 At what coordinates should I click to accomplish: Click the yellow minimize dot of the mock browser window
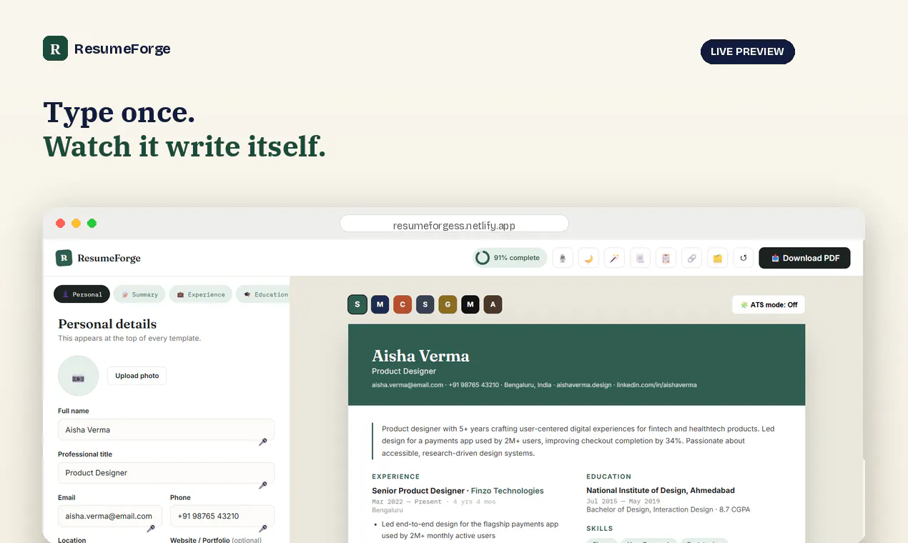tap(76, 224)
